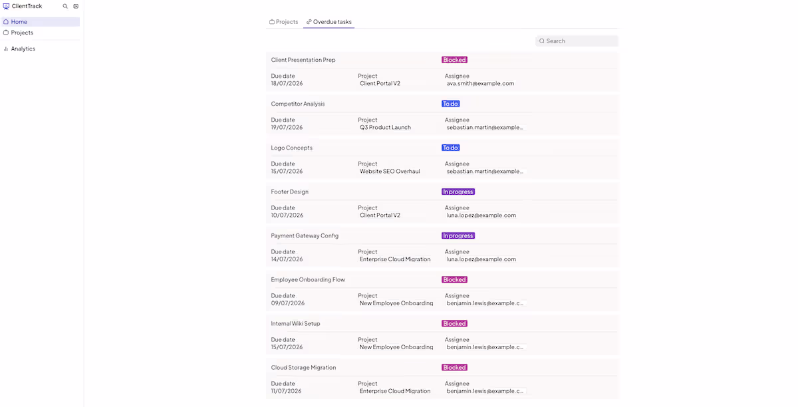
Task: Click Enterprise Cloud Migration under Cloud Storage Migration
Action: tap(395, 391)
